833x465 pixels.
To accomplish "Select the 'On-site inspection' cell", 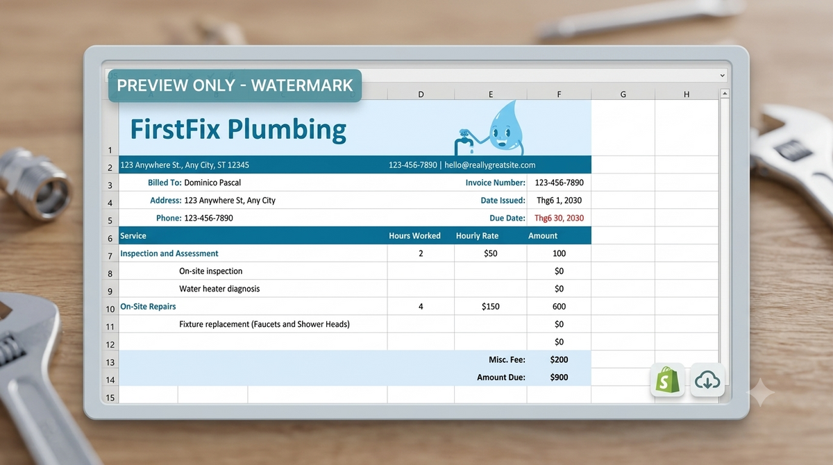I will [211, 271].
